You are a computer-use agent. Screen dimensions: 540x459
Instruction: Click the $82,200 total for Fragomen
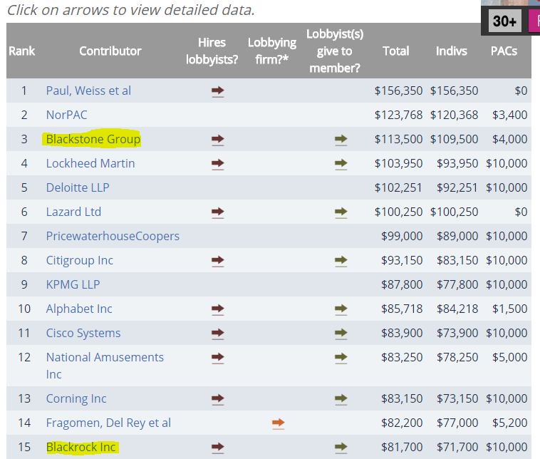pos(402,423)
